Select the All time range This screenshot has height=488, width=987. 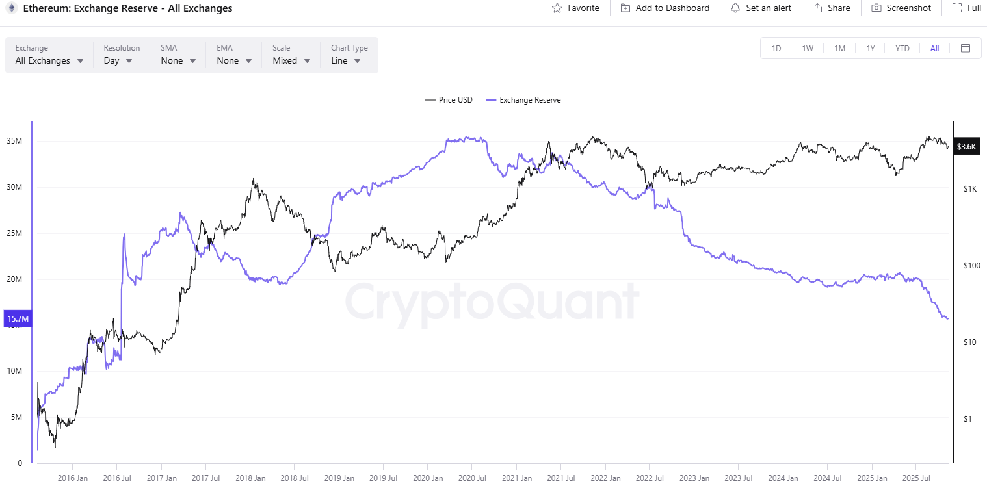[x=934, y=48]
